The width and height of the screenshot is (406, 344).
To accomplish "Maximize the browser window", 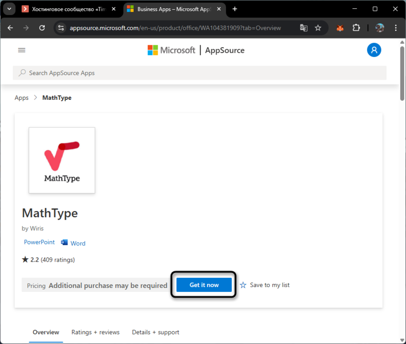I will click(x=375, y=9).
